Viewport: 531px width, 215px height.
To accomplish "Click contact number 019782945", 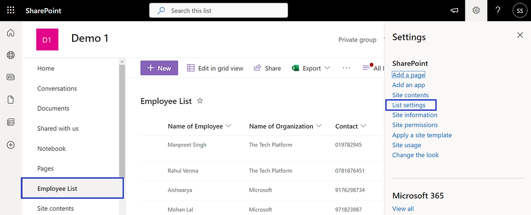I will pos(348,145).
